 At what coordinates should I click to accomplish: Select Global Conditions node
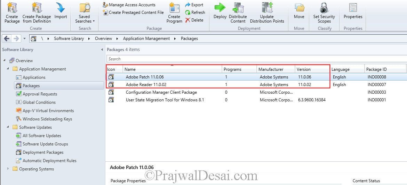click(39, 102)
